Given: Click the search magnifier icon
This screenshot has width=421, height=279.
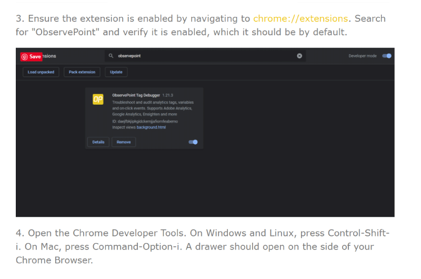Looking at the screenshot, I should pos(111,56).
